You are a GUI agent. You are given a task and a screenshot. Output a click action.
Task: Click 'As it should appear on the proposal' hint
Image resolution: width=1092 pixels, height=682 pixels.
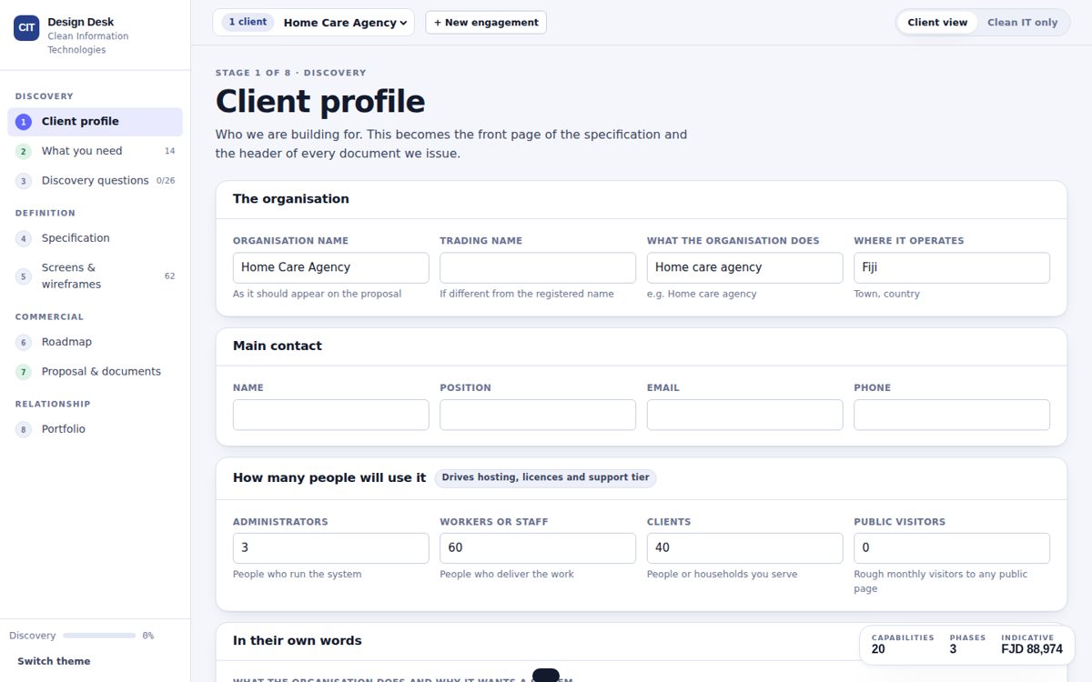pyautogui.click(x=317, y=294)
